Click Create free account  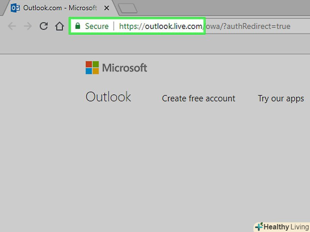click(x=198, y=98)
